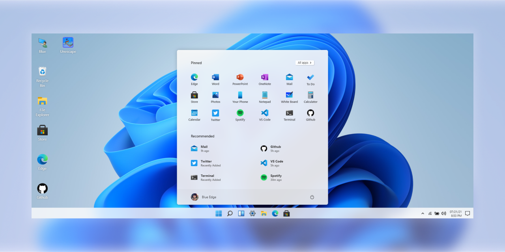Open Edge from the pinned apps
This screenshot has width=505, height=252.
pos(194,77)
